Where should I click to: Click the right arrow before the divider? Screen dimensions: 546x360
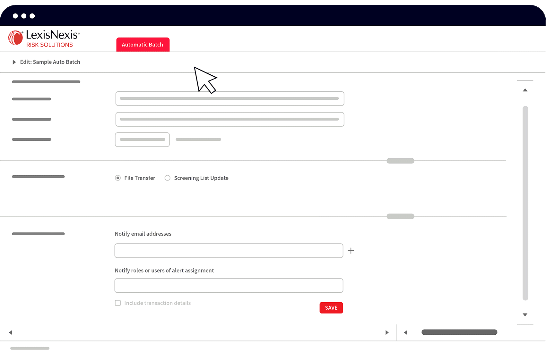[x=387, y=332]
